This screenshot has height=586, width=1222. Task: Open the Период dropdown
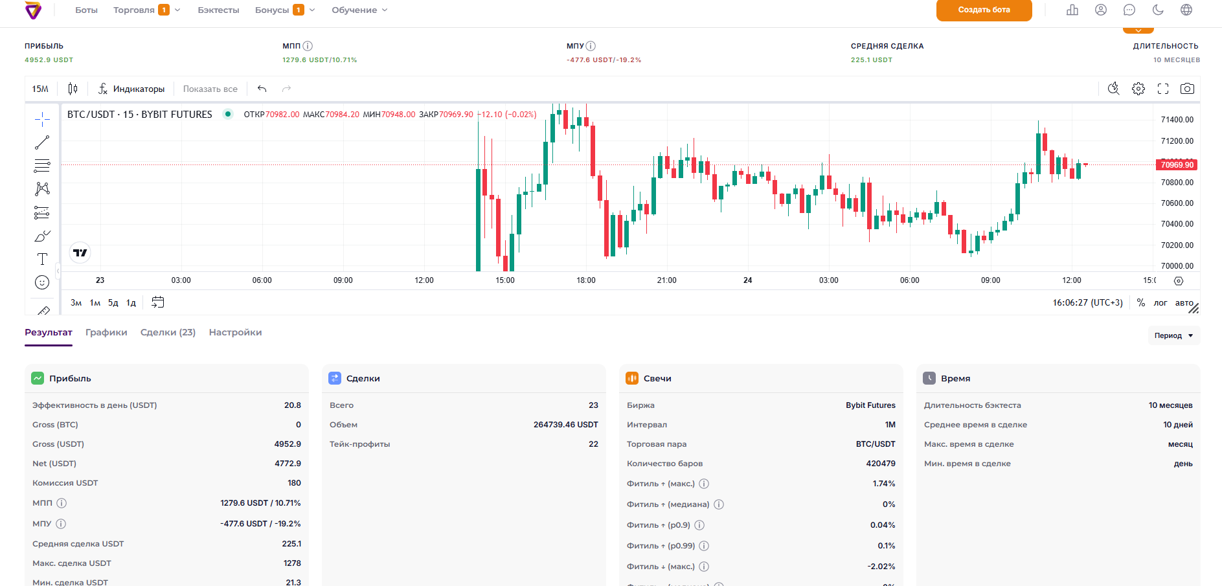click(1173, 335)
